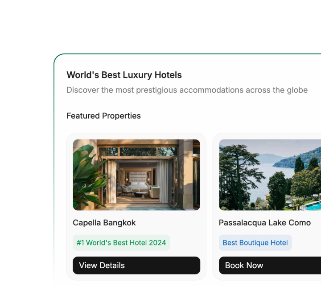Click the World's Best Luxury Hotels heading

pyautogui.click(x=124, y=75)
